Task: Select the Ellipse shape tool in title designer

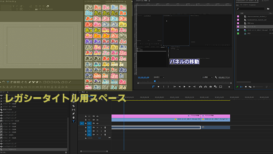Action: pos(66,82)
